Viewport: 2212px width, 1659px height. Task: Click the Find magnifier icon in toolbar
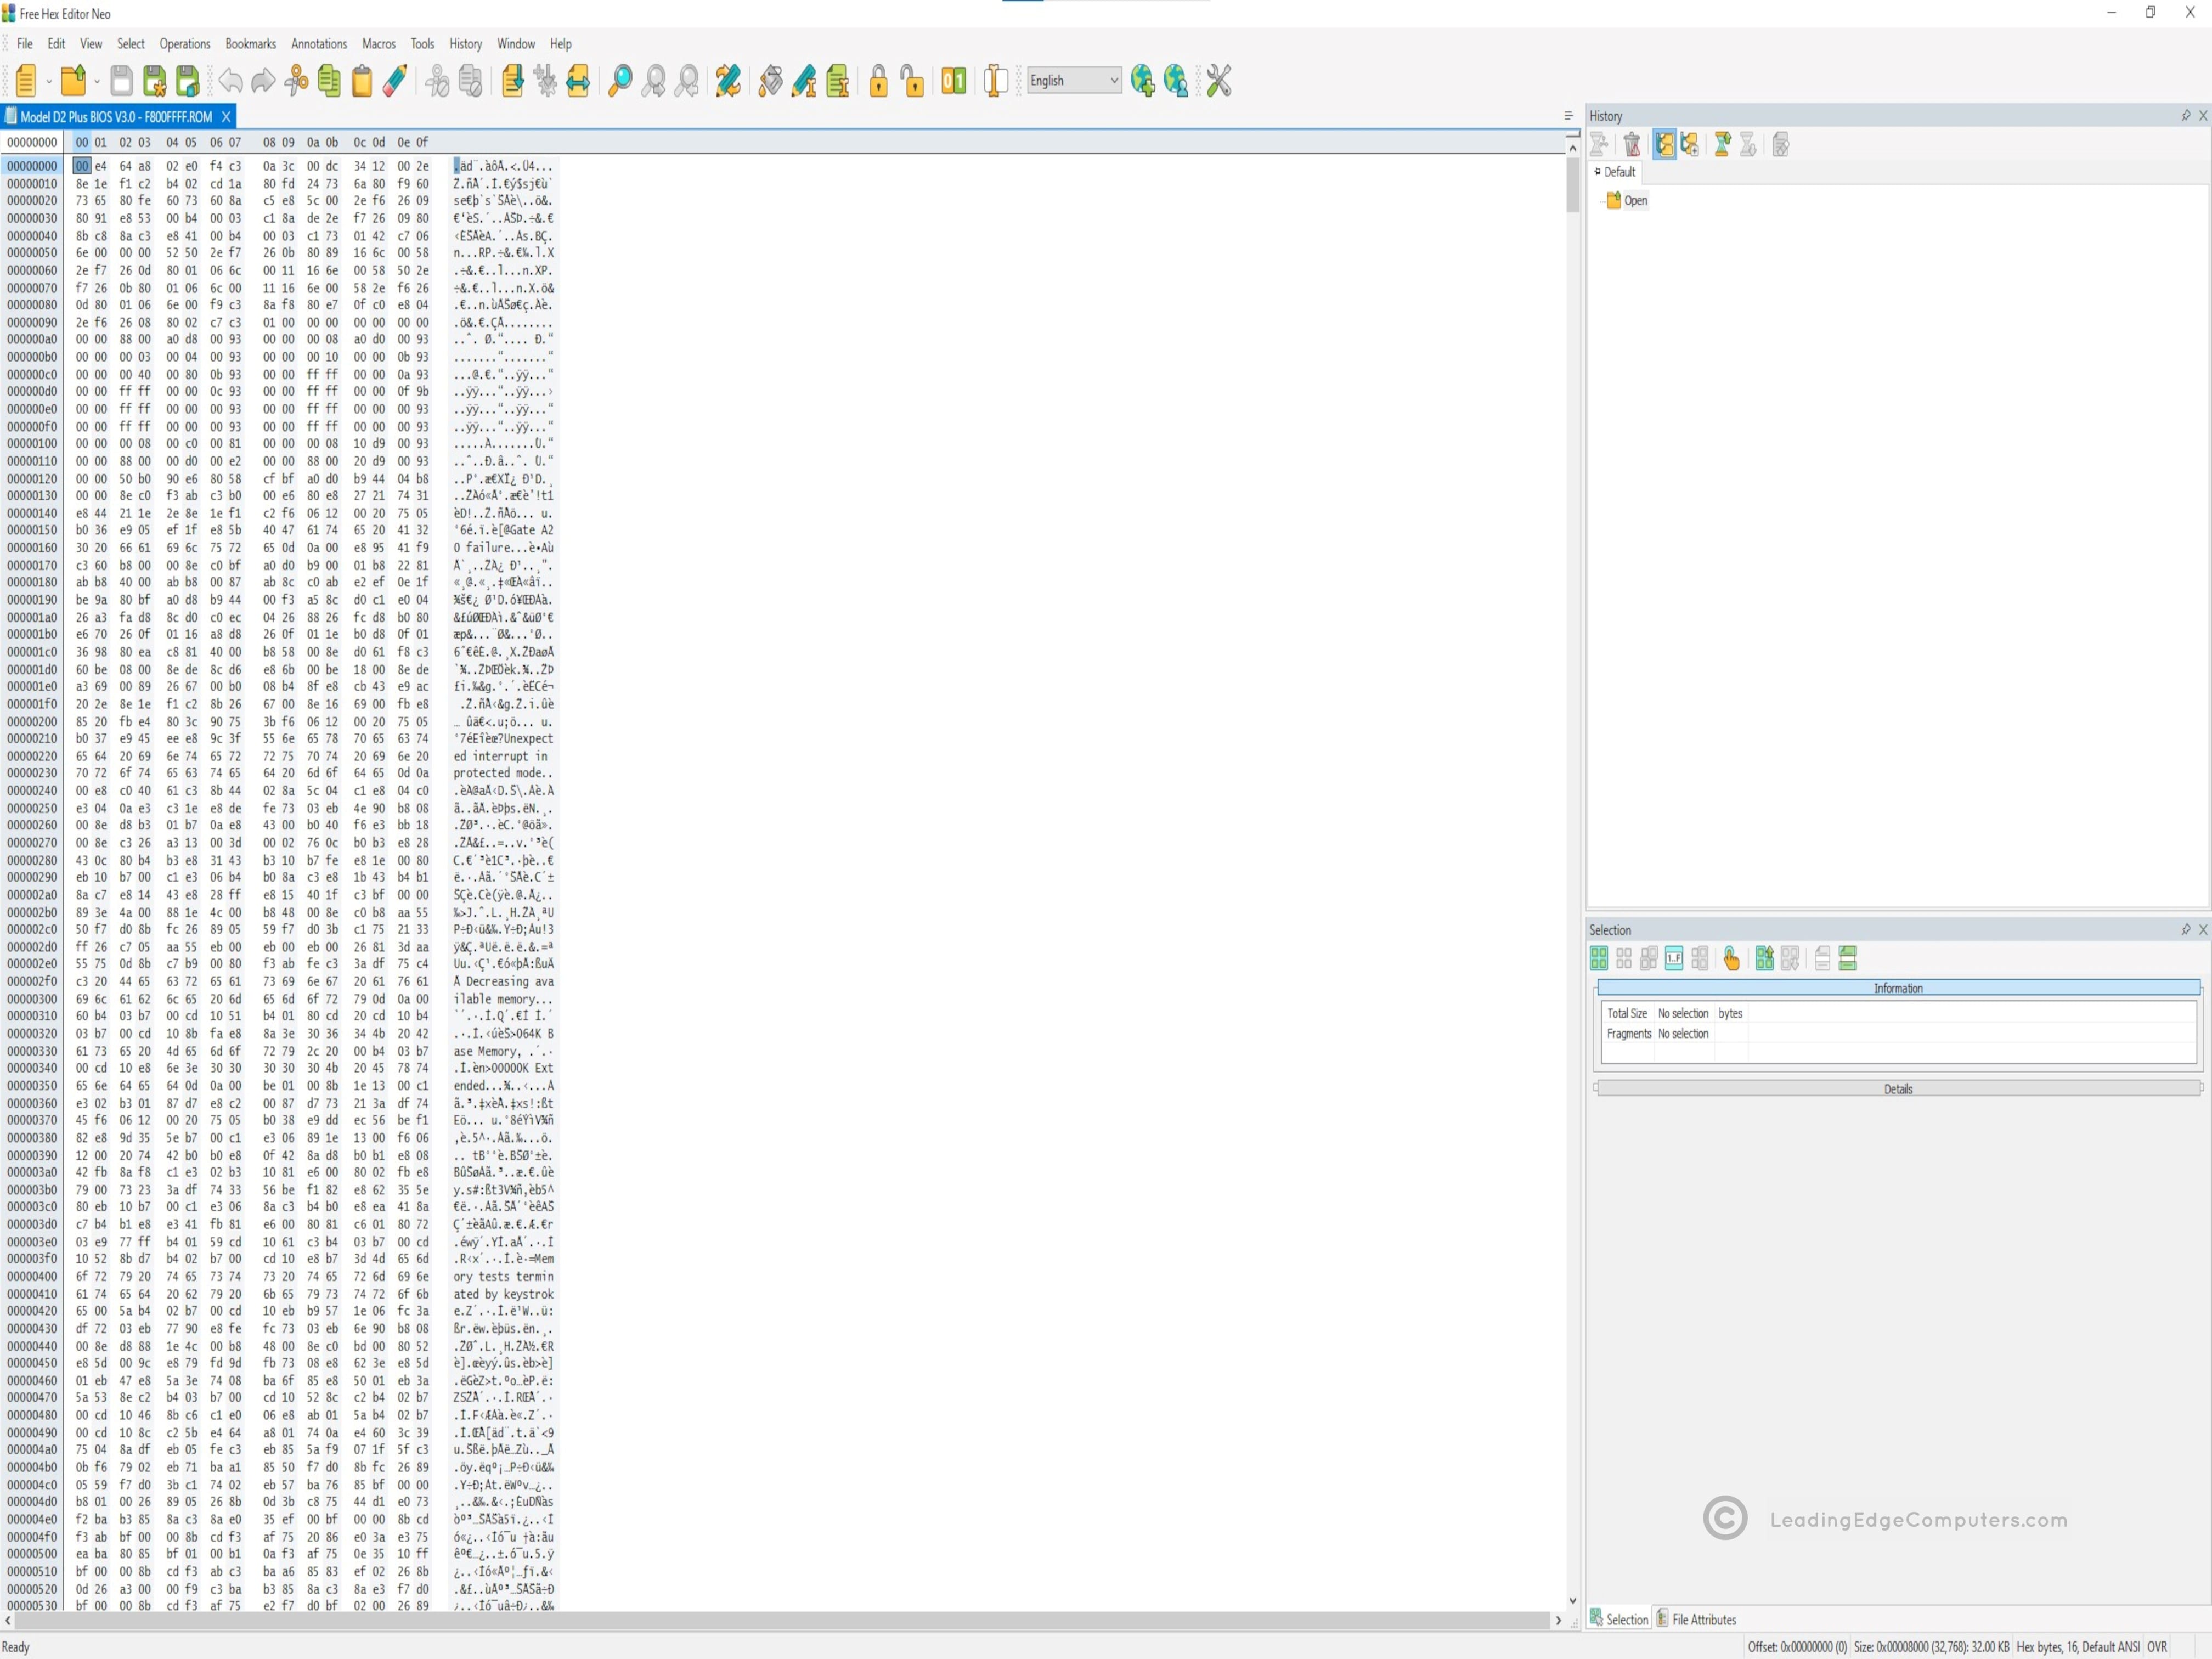tap(620, 81)
